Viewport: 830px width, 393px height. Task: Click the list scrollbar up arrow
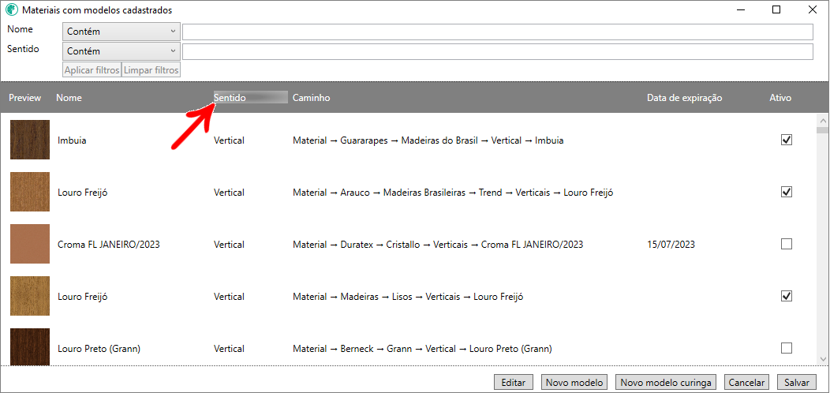click(x=822, y=120)
